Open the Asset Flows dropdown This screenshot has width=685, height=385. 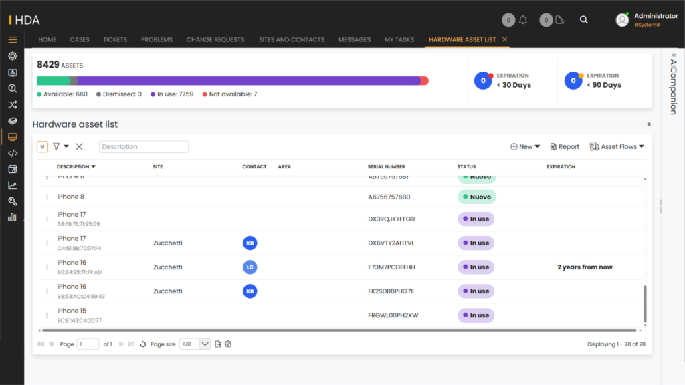point(616,146)
